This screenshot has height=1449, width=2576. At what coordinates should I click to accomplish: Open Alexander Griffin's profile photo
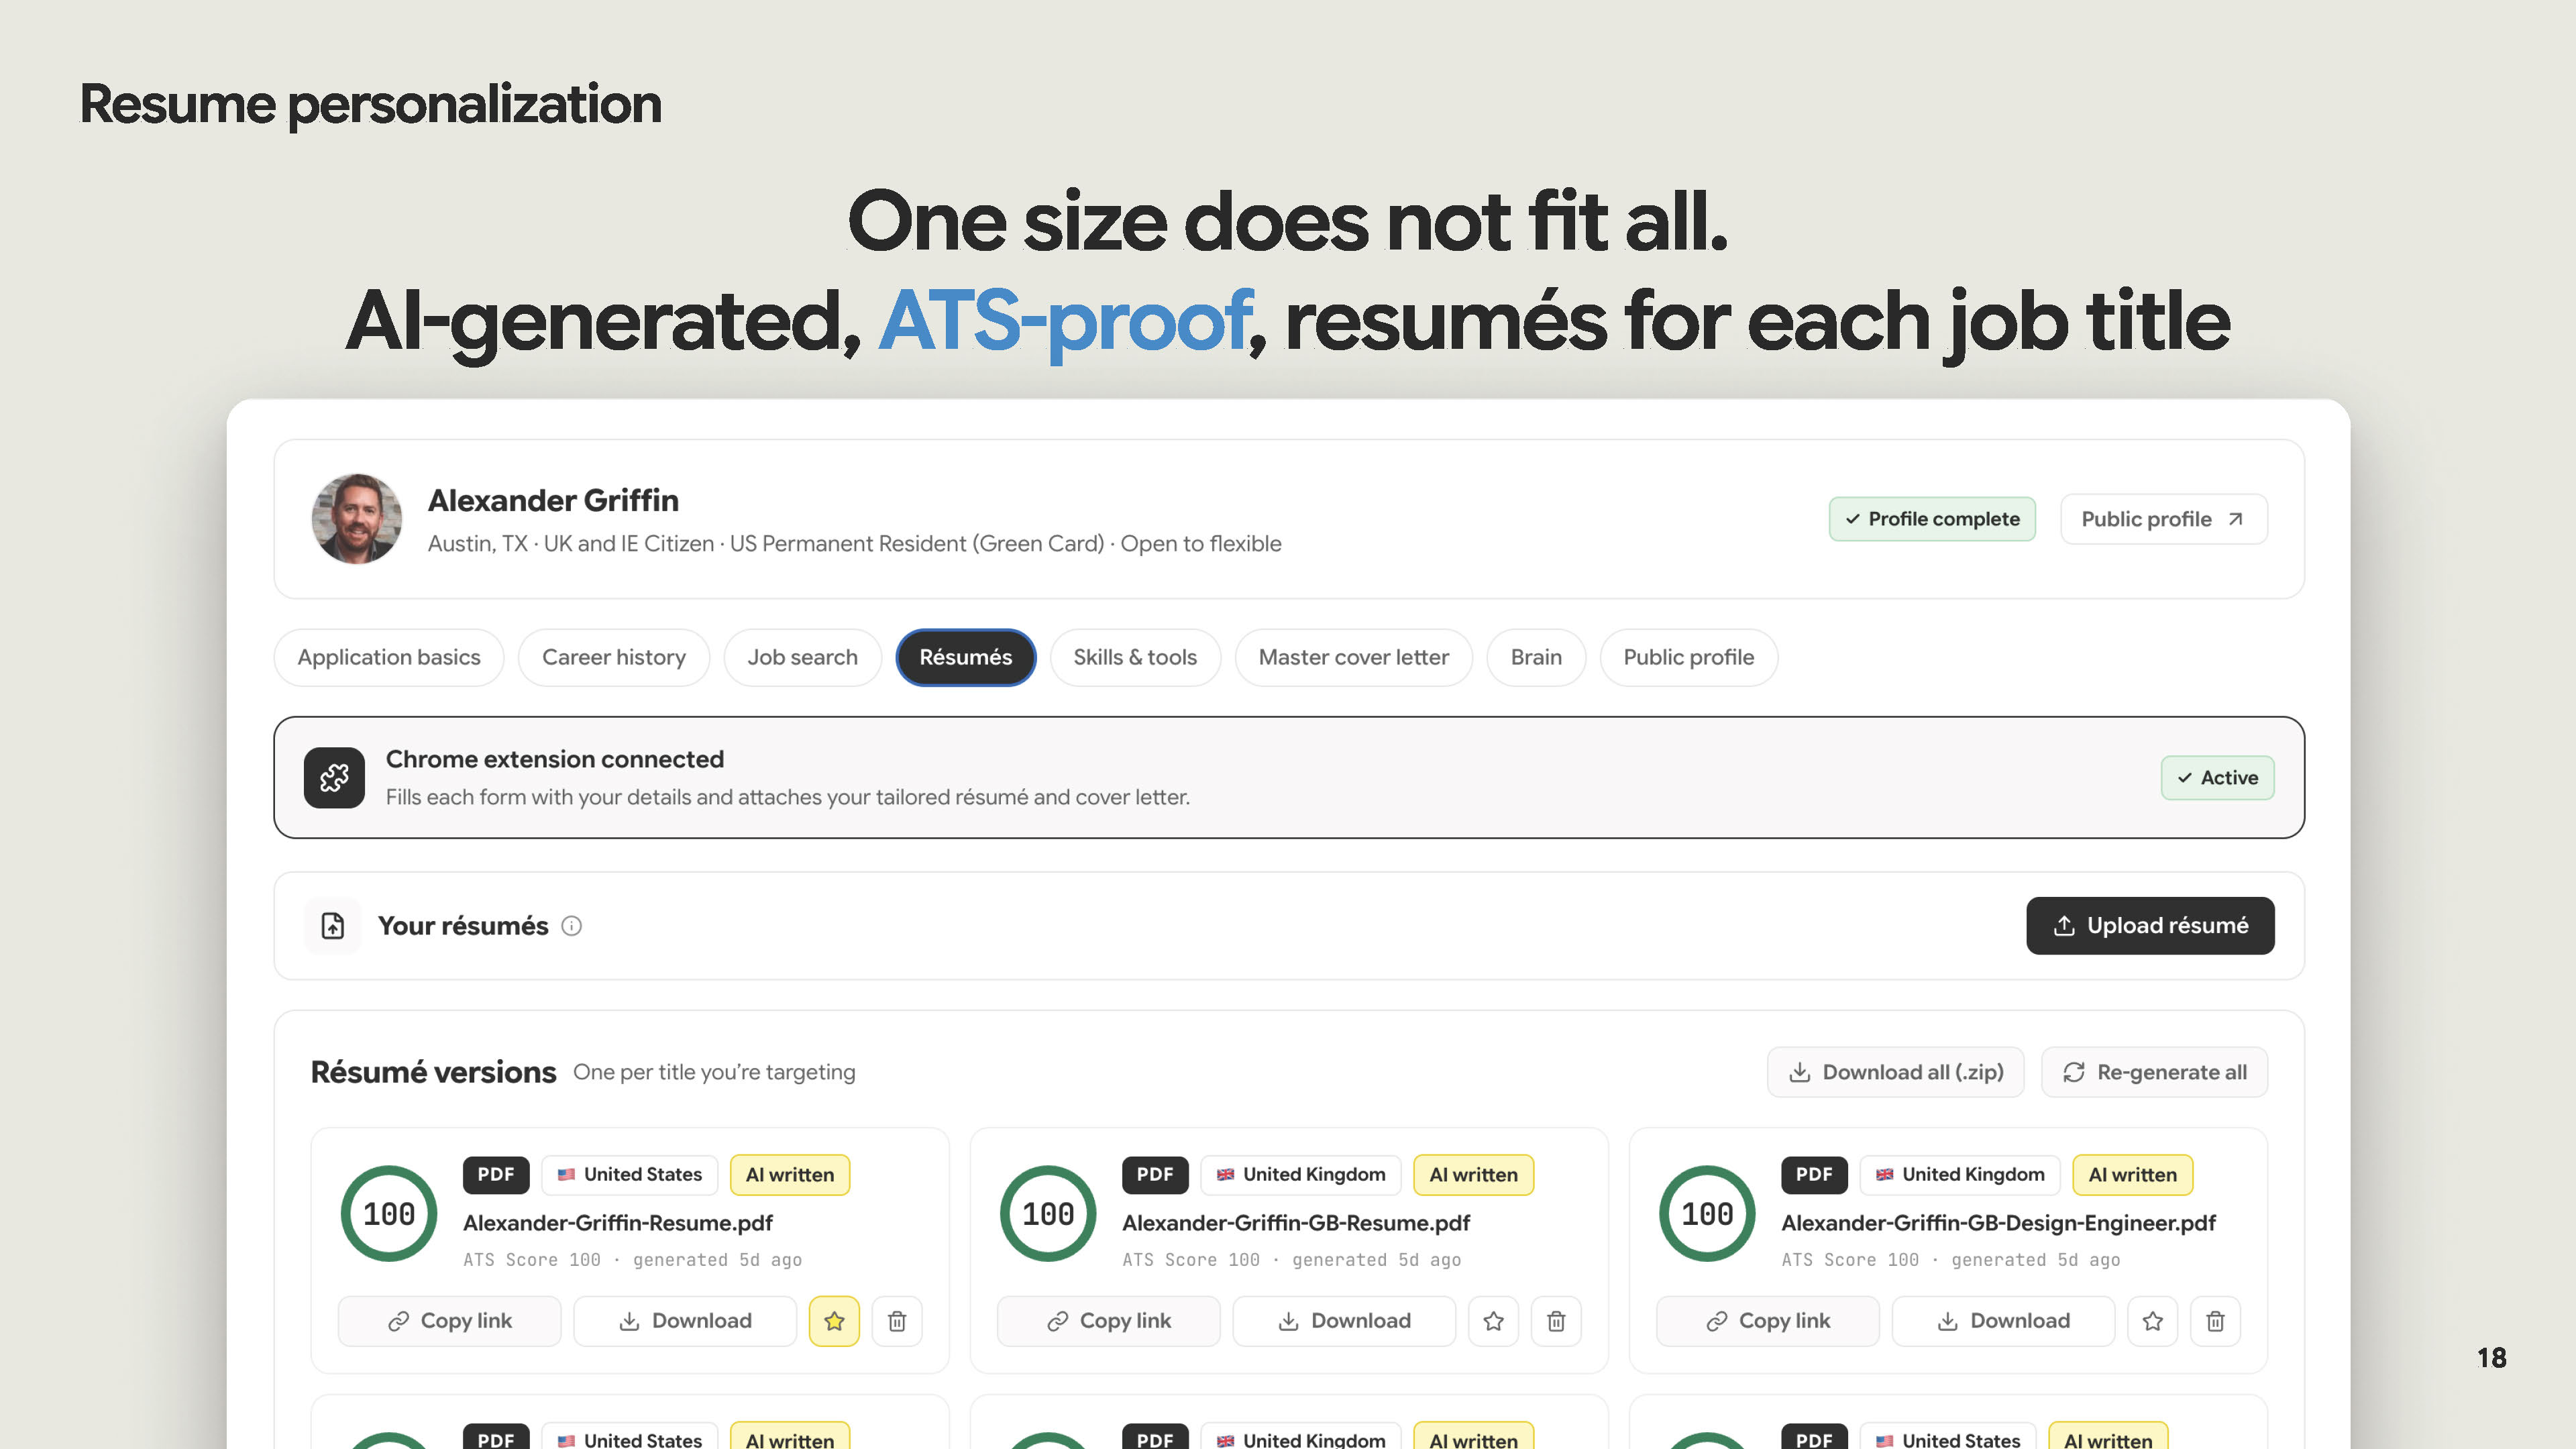pyautogui.click(x=357, y=519)
